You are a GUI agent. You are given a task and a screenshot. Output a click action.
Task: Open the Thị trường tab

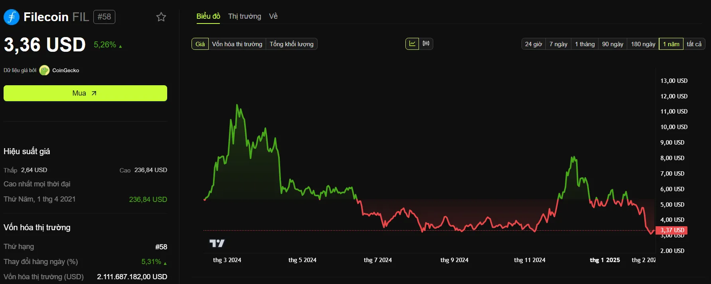click(x=245, y=16)
